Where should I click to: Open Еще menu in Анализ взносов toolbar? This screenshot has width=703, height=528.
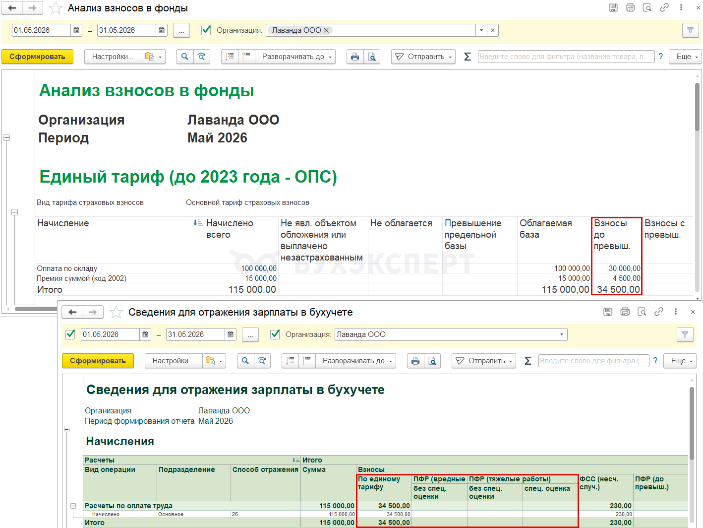tap(686, 57)
